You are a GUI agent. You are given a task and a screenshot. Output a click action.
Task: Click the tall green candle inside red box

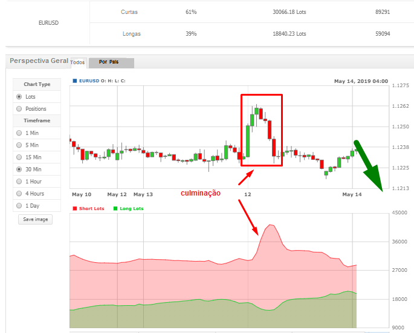(x=248, y=140)
